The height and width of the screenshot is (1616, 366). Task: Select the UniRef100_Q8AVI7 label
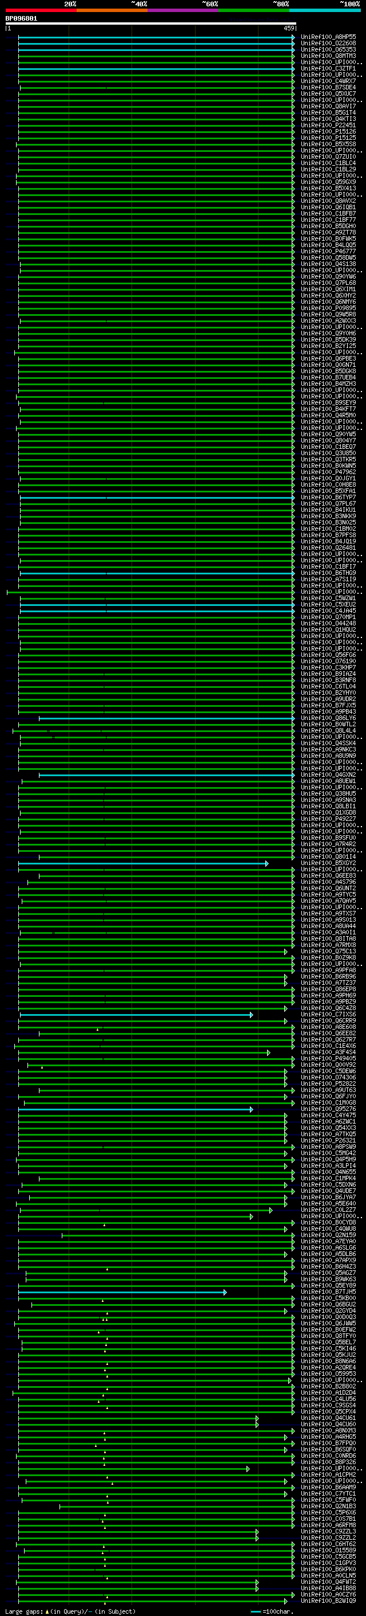(x=328, y=107)
